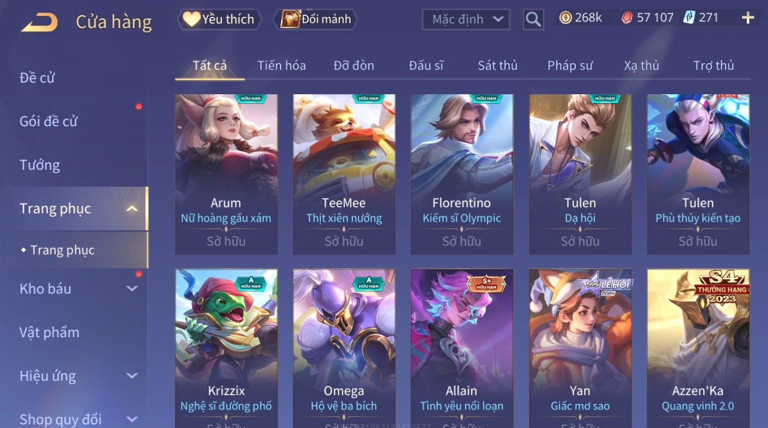The width and height of the screenshot is (768, 428).
Task: Open the search magnifier icon
Action: [x=533, y=19]
